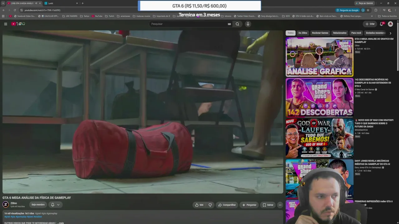The image size is (399, 224).
Task: Click the blue #gta6 hashtag link
Action: (x=7, y=217)
